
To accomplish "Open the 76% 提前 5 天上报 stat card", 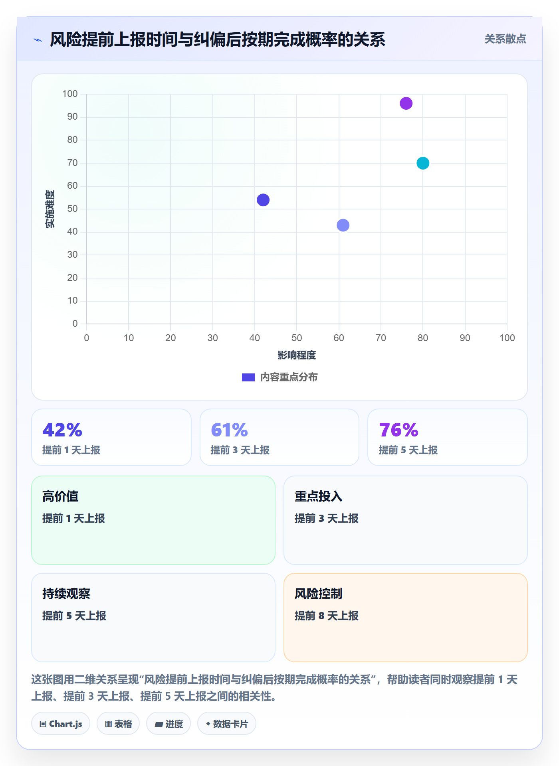I will [448, 437].
